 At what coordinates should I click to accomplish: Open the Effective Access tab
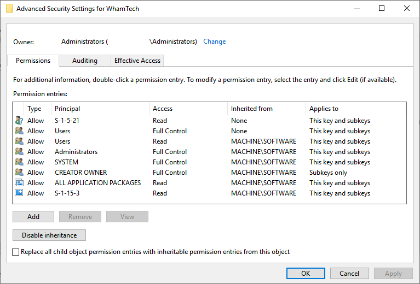[137, 61]
